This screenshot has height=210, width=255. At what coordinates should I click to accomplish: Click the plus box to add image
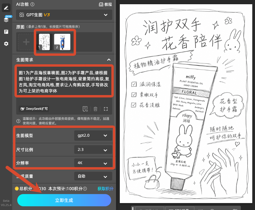click(26, 42)
